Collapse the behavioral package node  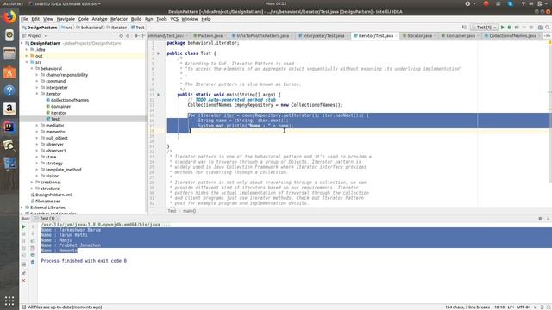[32, 69]
